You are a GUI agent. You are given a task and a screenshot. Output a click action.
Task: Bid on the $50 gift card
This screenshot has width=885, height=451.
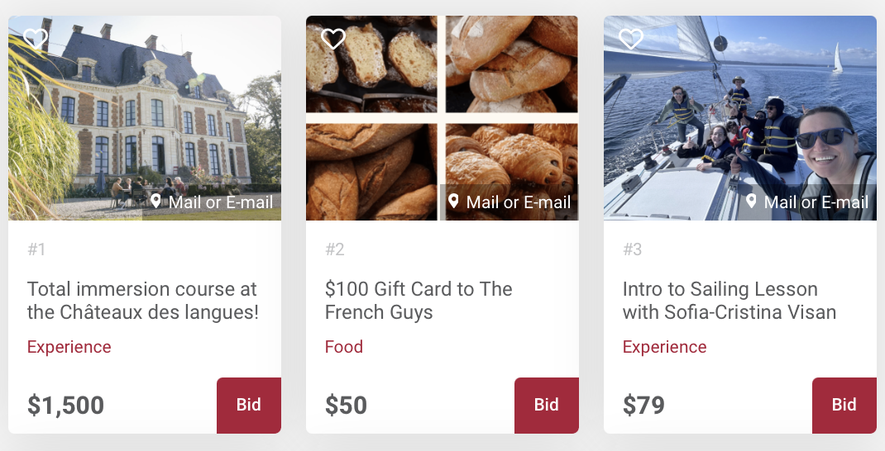(x=547, y=405)
